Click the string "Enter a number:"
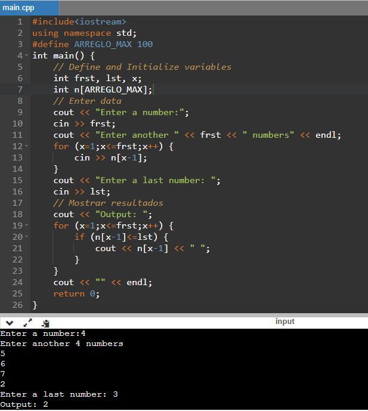The image size is (368, 411). coord(140,113)
